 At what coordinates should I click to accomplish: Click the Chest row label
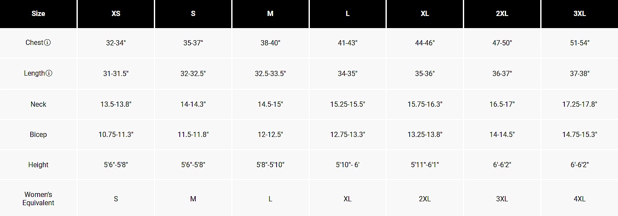[x=34, y=43]
